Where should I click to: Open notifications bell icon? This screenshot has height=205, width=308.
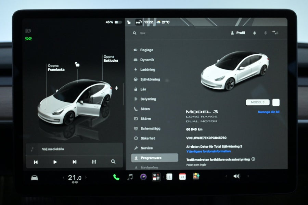pyautogui.click(x=254, y=33)
